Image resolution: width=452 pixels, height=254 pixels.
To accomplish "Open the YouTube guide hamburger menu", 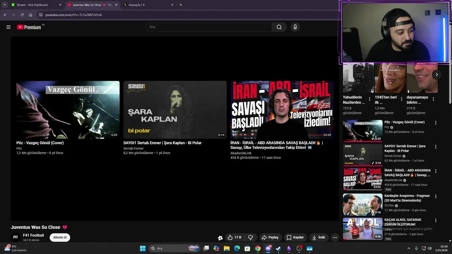I will (8, 27).
